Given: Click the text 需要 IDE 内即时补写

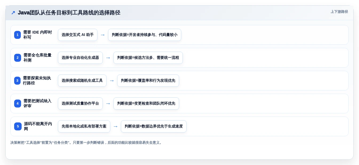Looking at the screenshot, I should tap(38, 35).
